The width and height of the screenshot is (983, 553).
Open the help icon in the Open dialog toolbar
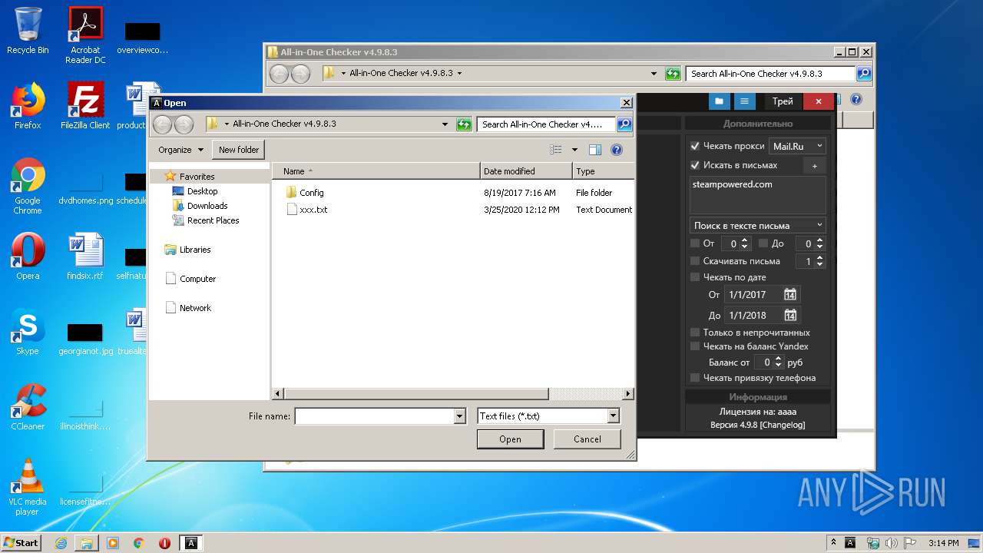[x=616, y=150]
